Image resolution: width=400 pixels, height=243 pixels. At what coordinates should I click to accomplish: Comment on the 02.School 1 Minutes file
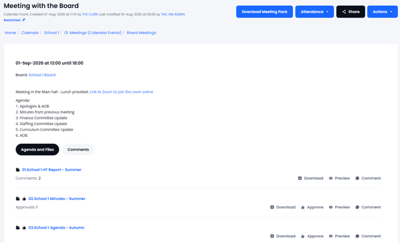(x=368, y=207)
